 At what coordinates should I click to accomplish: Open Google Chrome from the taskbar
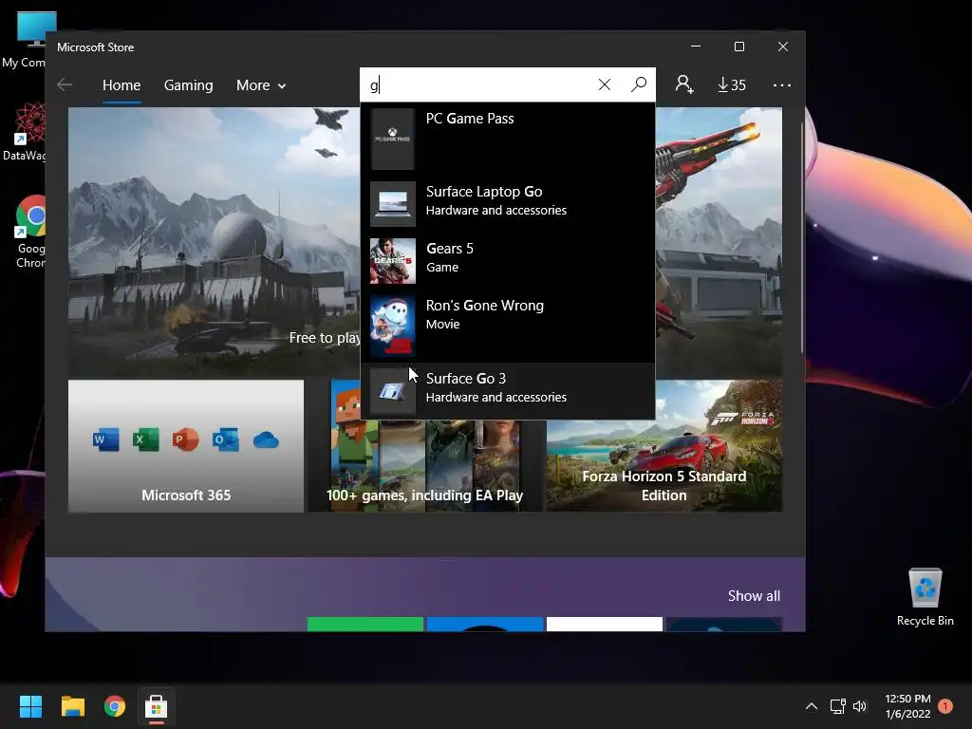[115, 706]
